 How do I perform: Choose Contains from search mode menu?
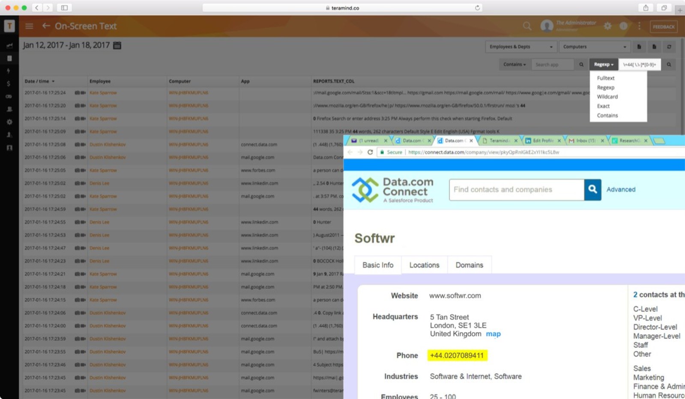[607, 115]
